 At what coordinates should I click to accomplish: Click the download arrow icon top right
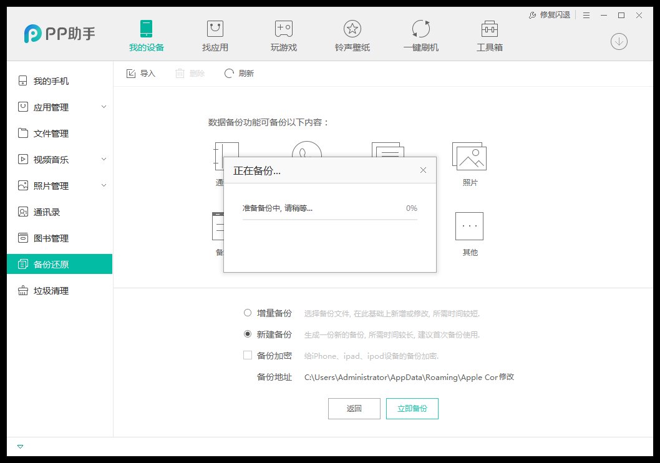click(618, 41)
